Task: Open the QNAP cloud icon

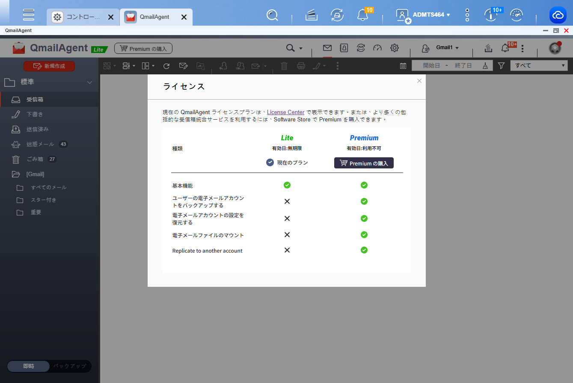Action: (x=558, y=15)
